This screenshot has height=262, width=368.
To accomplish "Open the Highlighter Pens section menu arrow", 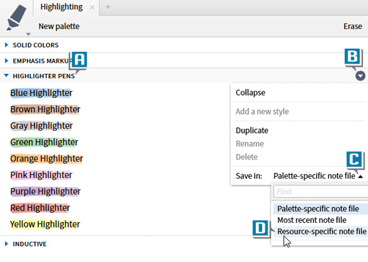I will click(x=361, y=75).
